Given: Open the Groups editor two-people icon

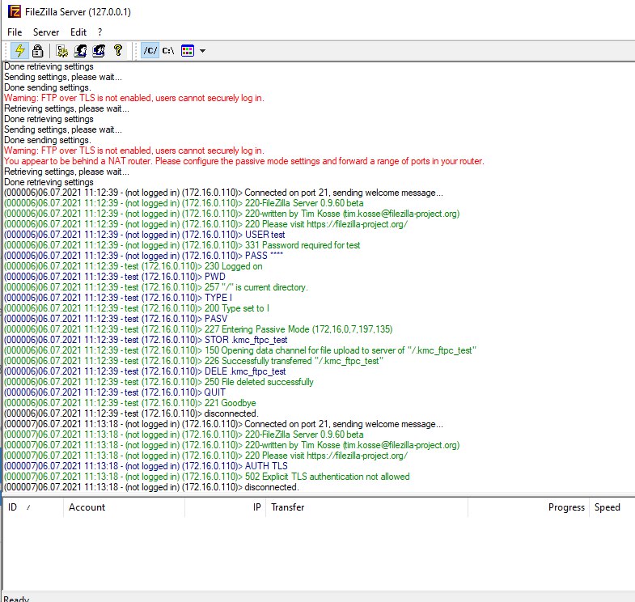Looking at the screenshot, I should [99, 51].
